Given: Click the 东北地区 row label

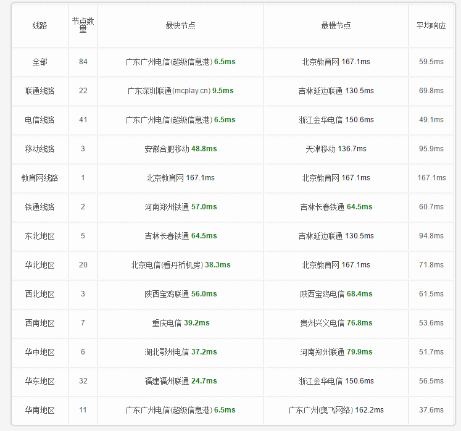Looking at the screenshot, I should click(x=39, y=236).
